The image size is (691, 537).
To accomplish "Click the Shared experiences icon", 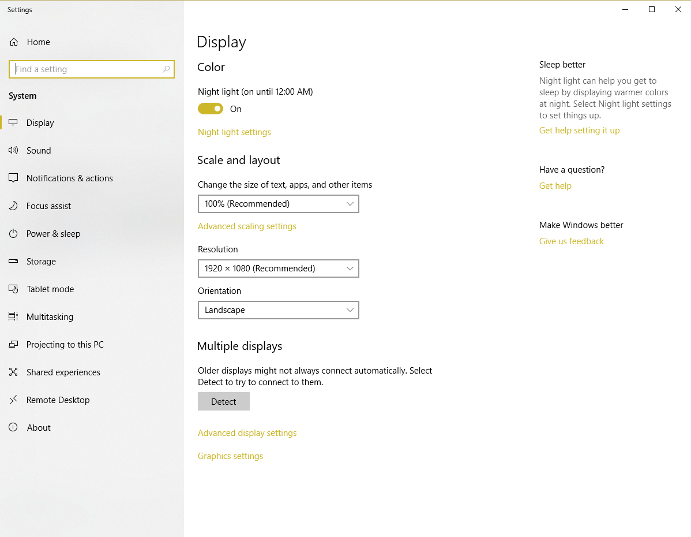I will click(13, 372).
